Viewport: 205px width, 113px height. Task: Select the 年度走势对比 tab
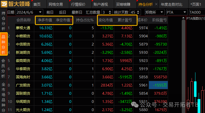click(x=172, y=4)
